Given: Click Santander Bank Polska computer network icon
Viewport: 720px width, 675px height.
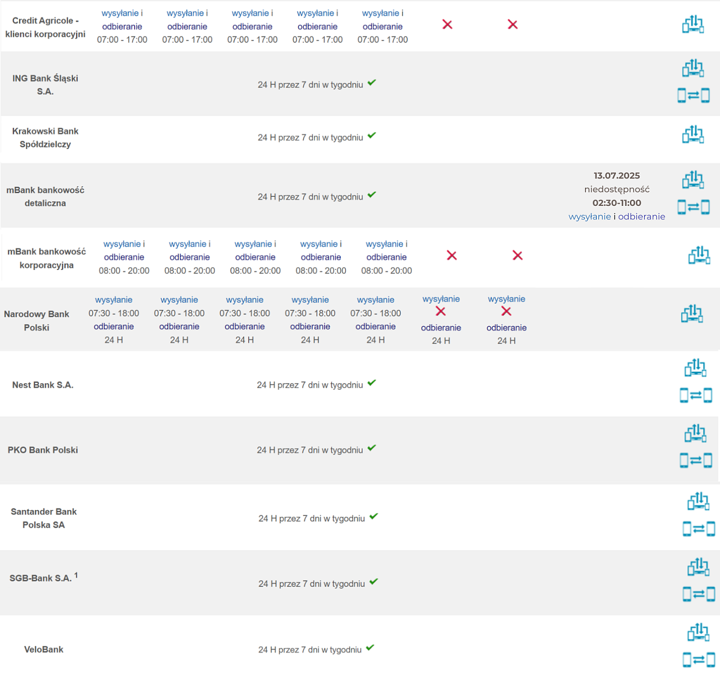Looking at the screenshot, I should (x=698, y=501).
